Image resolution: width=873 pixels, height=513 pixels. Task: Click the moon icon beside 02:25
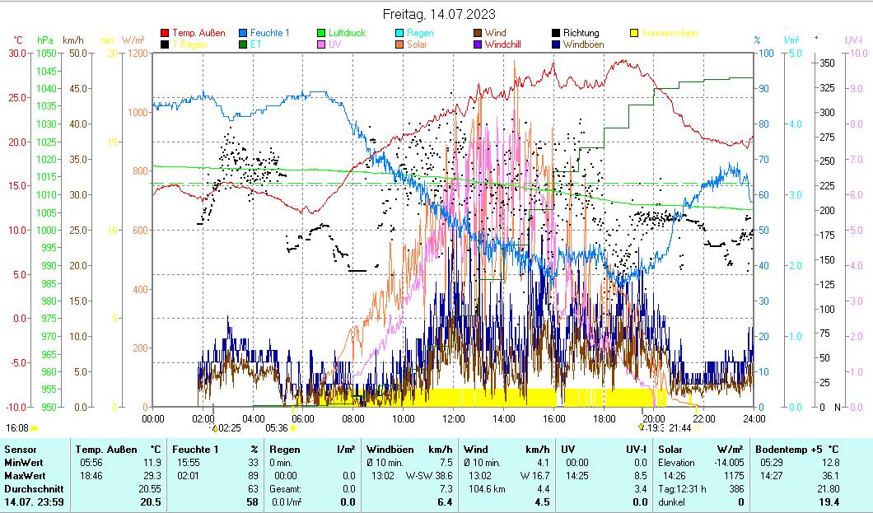coord(214,428)
